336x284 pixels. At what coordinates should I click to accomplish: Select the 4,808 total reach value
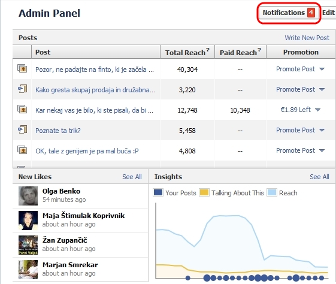(187, 151)
